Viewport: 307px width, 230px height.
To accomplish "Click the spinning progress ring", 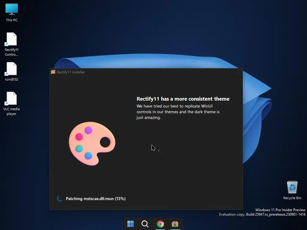I will 60,199.
